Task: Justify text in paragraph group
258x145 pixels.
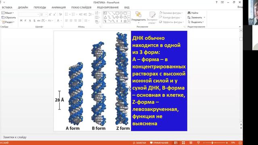Action: click(x=80, y=21)
